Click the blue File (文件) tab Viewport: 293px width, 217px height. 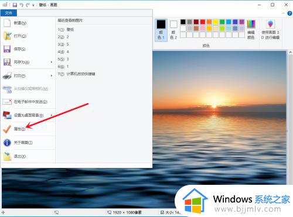point(9,13)
